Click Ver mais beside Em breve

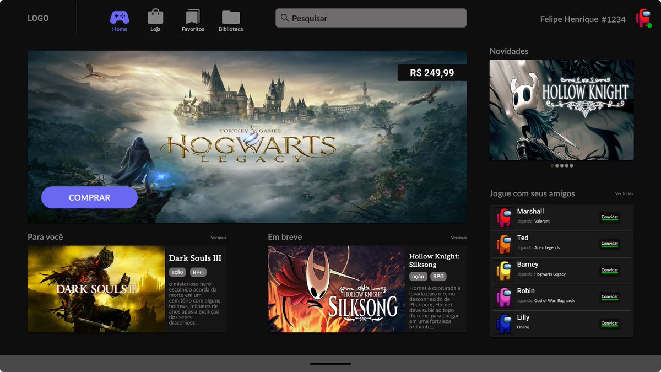pos(458,238)
